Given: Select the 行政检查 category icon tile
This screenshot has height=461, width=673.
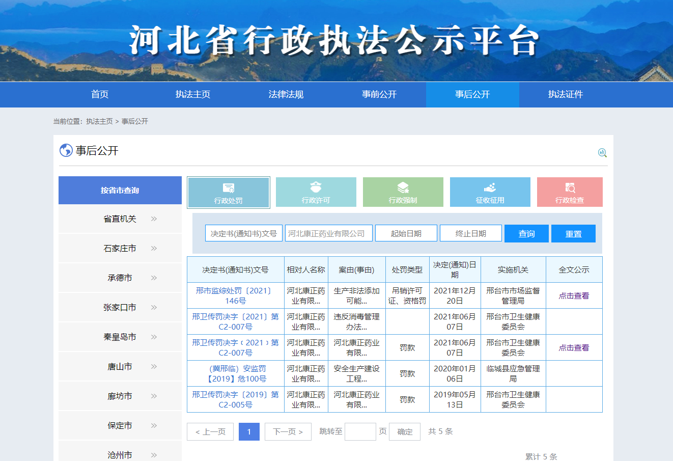Looking at the screenshot, I should click(x=570, y=192).
